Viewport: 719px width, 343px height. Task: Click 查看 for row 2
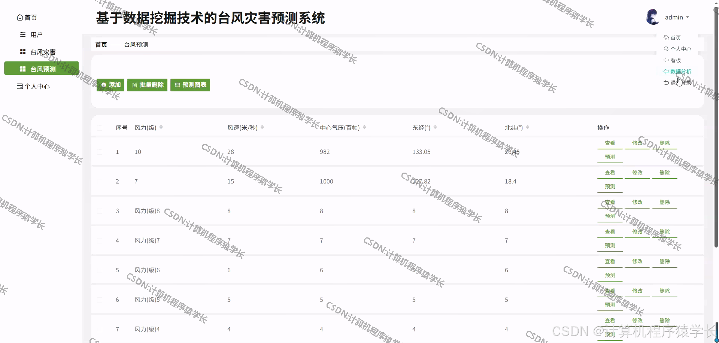[x=610, y=173]
